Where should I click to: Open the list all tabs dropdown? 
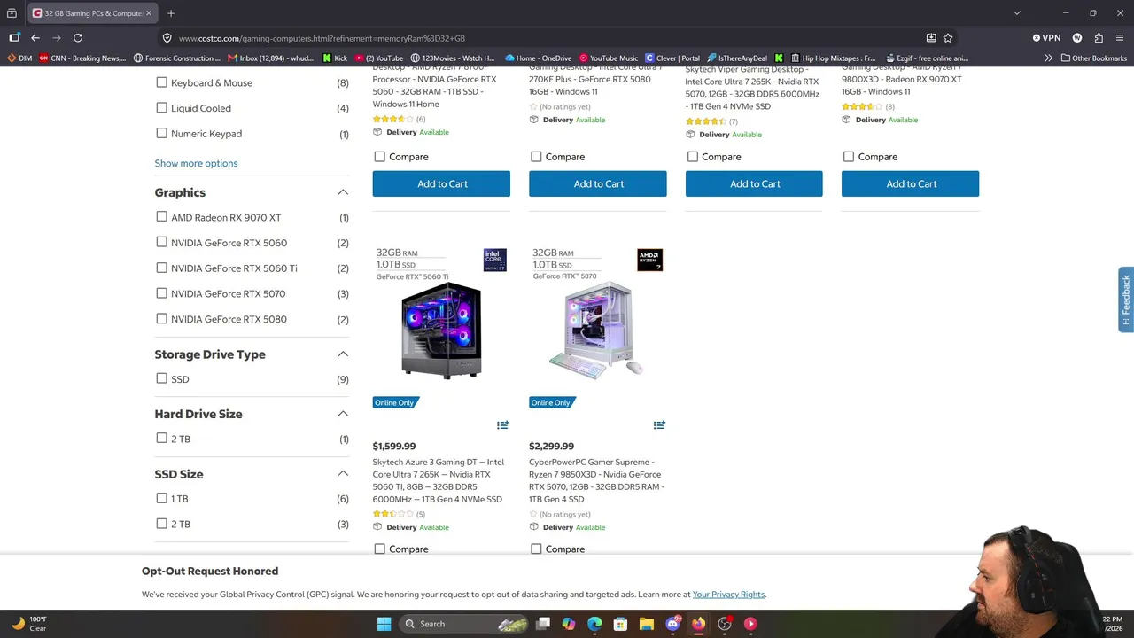pos(1017,13)
